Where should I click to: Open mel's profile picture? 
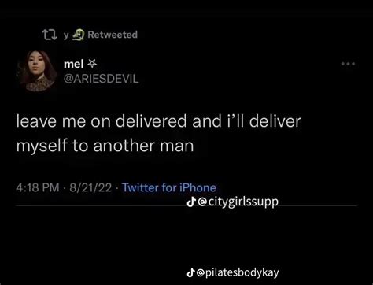36,71
